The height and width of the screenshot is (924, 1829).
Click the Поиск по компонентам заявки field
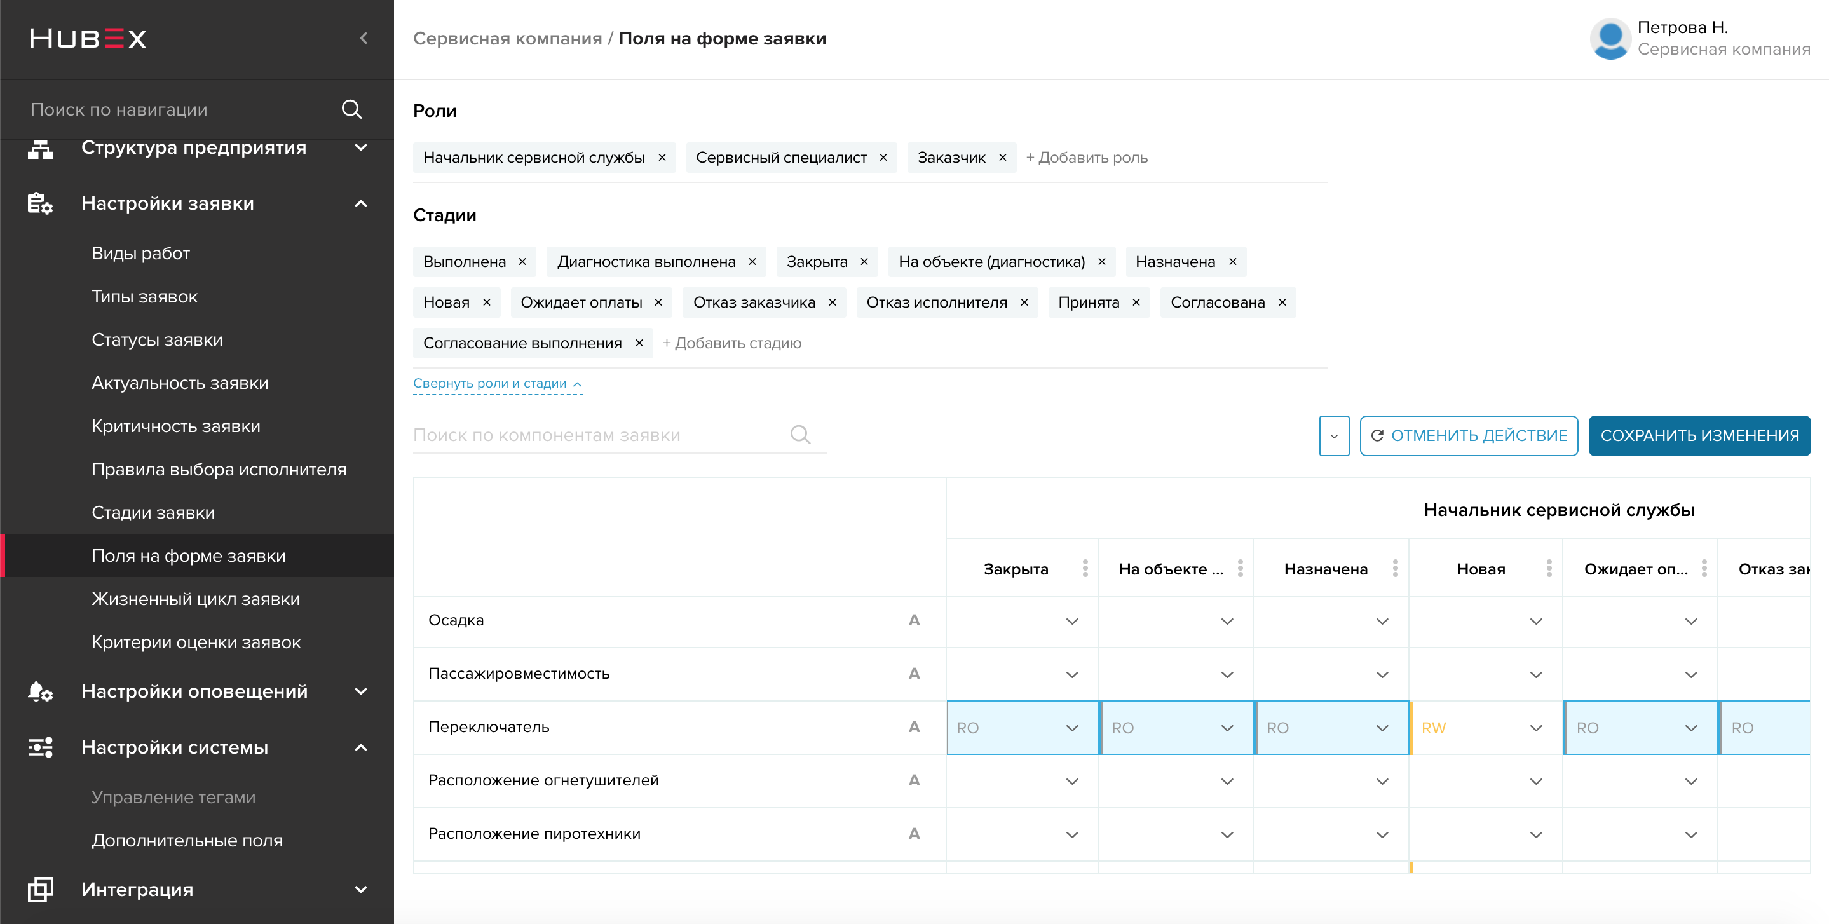[619, 435]
